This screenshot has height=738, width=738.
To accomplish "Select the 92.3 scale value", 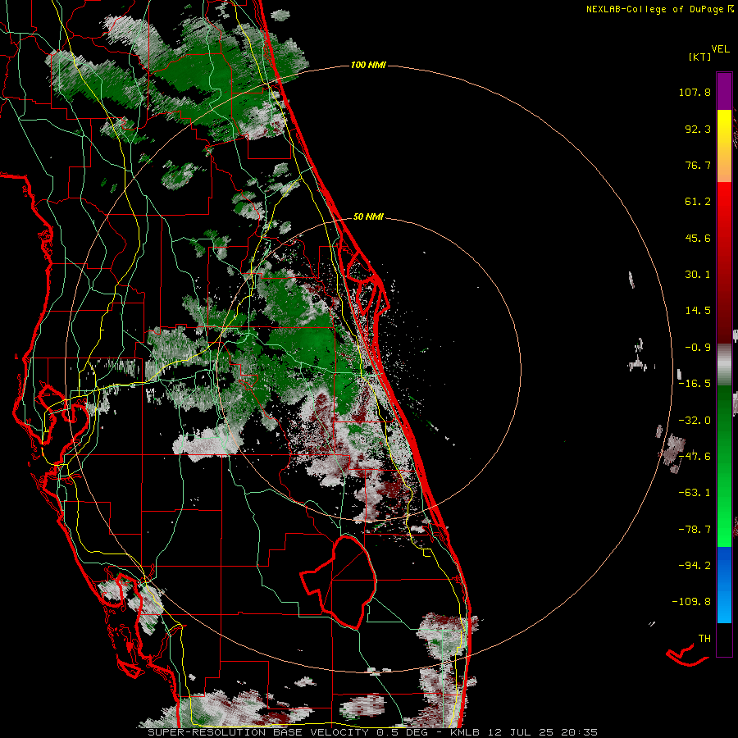I will pos(698,129).
